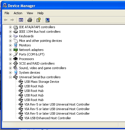Click the Ports (COM & LPT) icon
Screen dimensions: 125x130
pyautogui.click(x=16, y=54)
